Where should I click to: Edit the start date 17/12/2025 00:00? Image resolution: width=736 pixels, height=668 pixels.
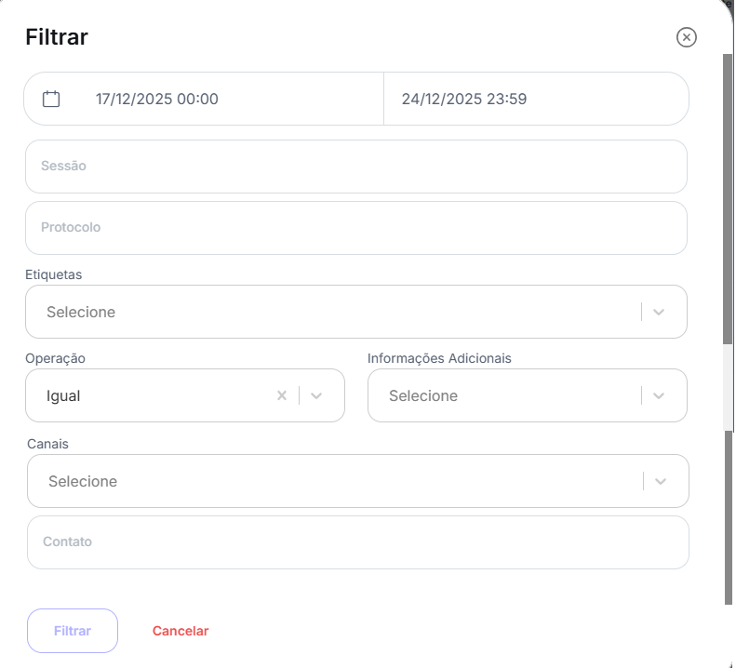pos(157,99)
